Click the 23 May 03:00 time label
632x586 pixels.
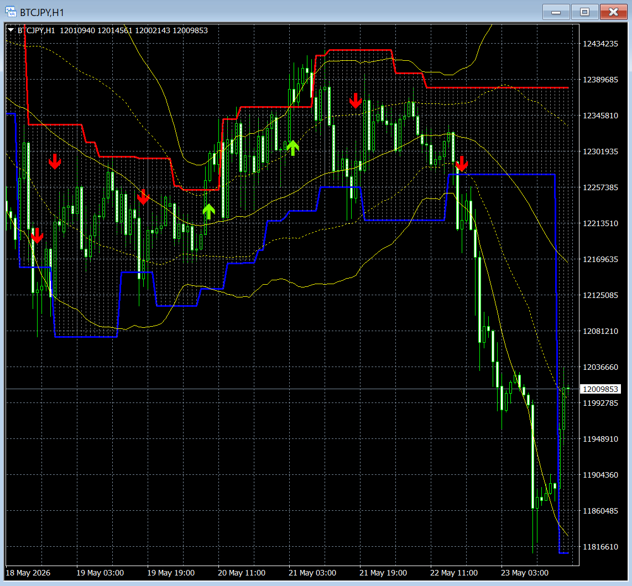click(x=524, y=573)
